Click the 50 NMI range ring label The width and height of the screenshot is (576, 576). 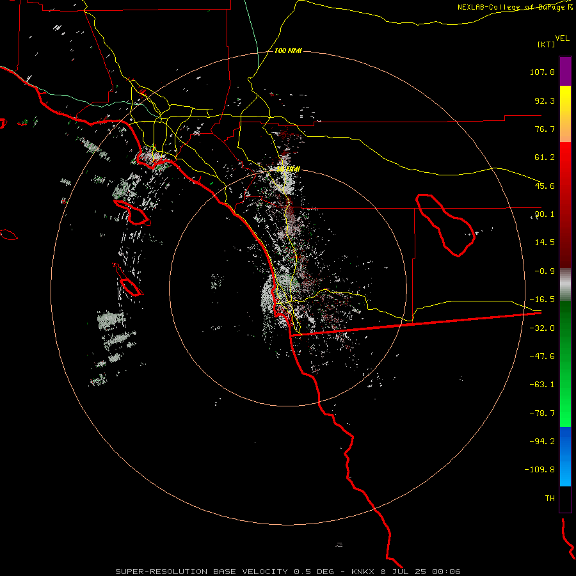(x=288, y=169)
